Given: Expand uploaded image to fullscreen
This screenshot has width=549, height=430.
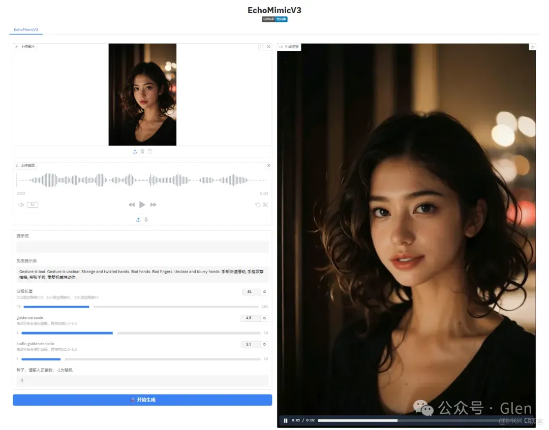Looking at the screenshot, I should coord(262,47).
